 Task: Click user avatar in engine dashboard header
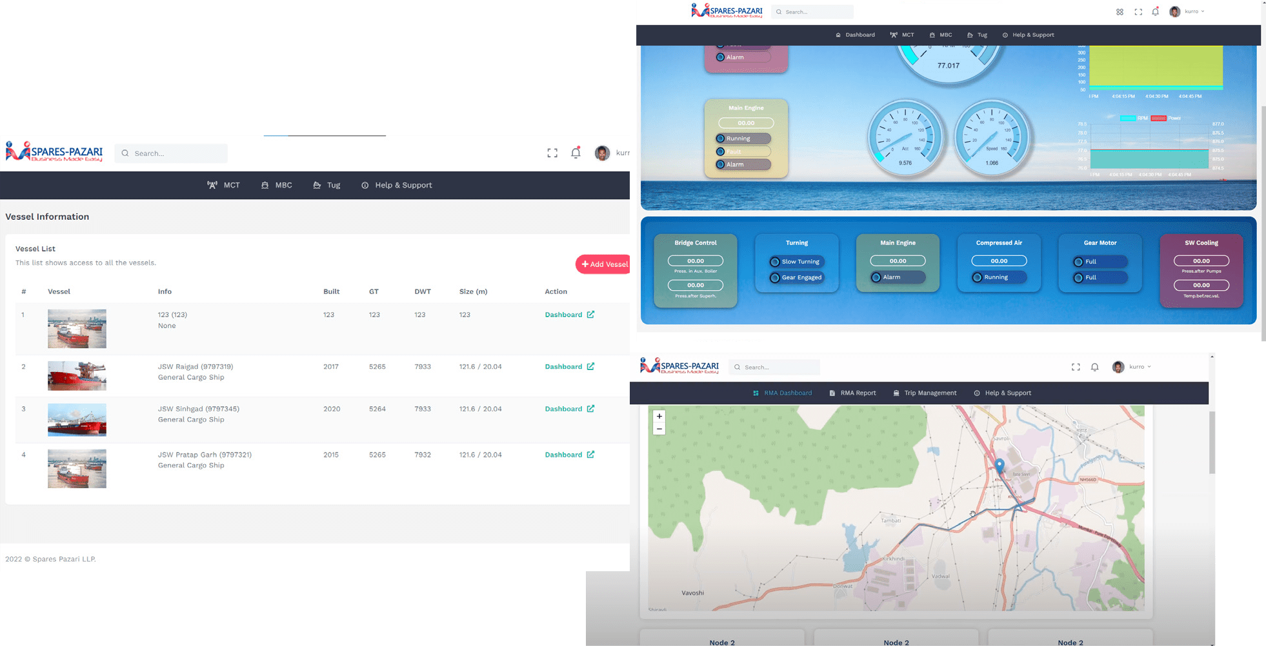pos(1175,12)
